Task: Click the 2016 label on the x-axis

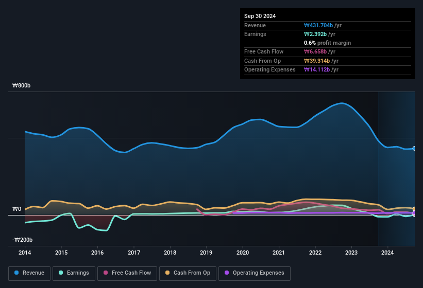Action: [x=97, y=253]
